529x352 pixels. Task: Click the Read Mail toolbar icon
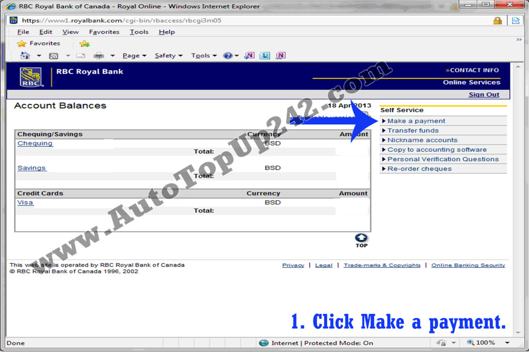click(x=81, y=56)
